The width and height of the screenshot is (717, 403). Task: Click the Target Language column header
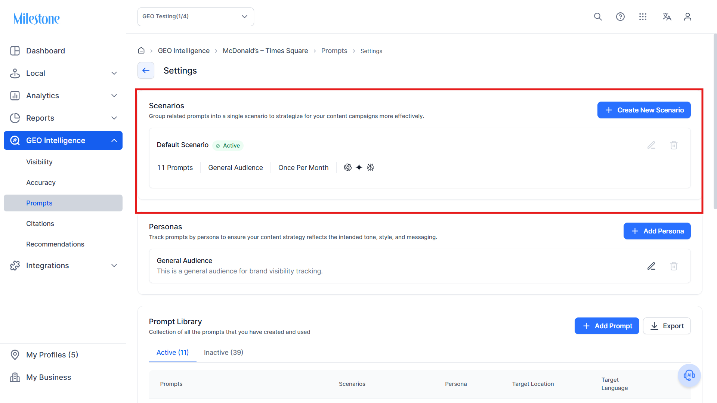click(x=615, y=384)
